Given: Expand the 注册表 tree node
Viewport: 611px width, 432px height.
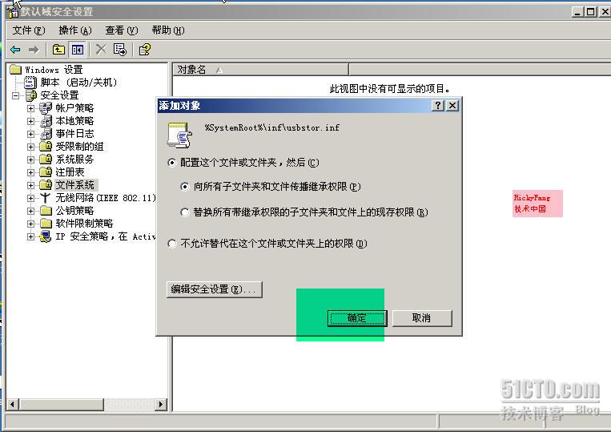Looking at the screenshot, I should click(x=30, y=172).
